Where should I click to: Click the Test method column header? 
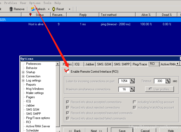tap(117, 15)
